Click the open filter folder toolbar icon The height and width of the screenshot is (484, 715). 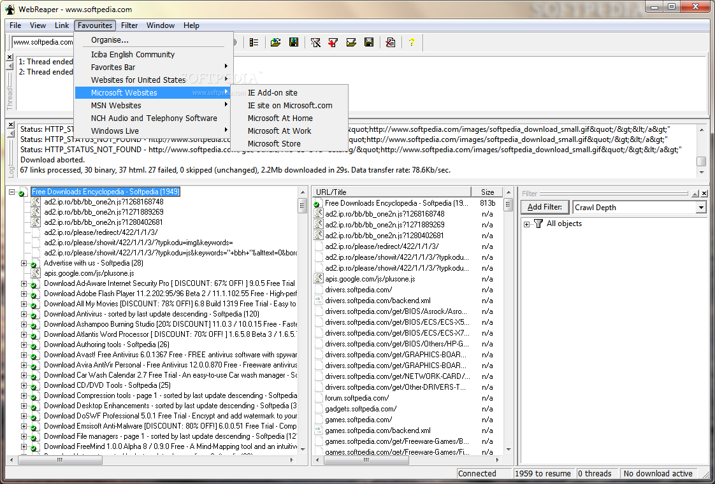(351, 43)
